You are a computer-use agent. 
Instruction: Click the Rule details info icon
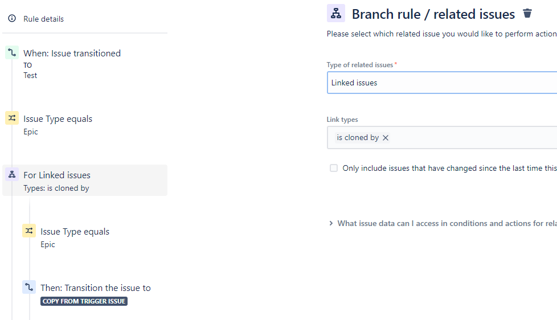point(12,18)
